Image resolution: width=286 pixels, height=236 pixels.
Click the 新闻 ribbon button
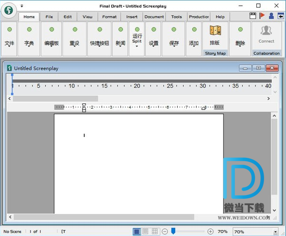120,39
